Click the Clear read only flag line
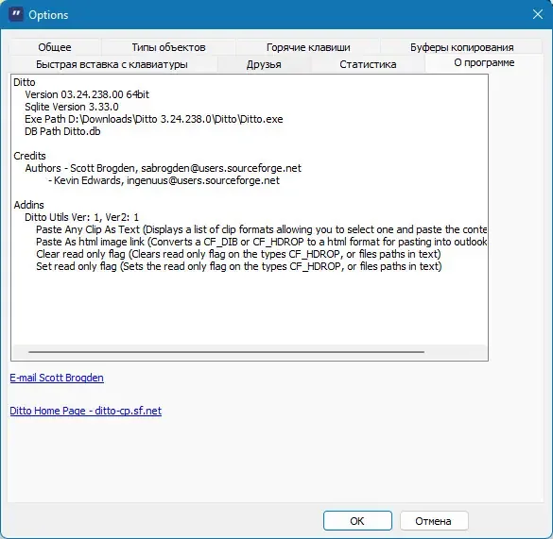The width and height of the screenshot is (553, 539). (238, 254)
